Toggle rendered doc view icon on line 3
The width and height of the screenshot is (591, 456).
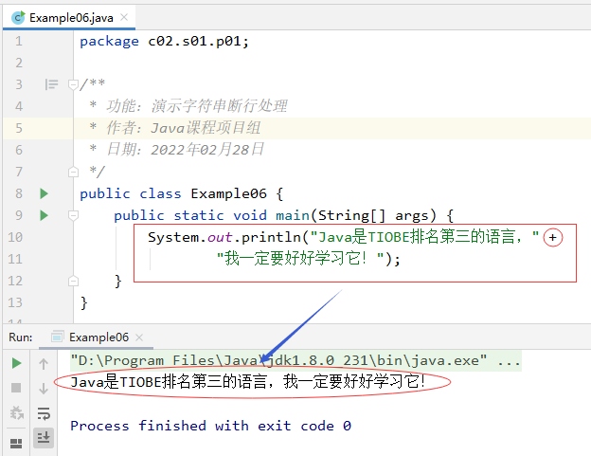51,84
